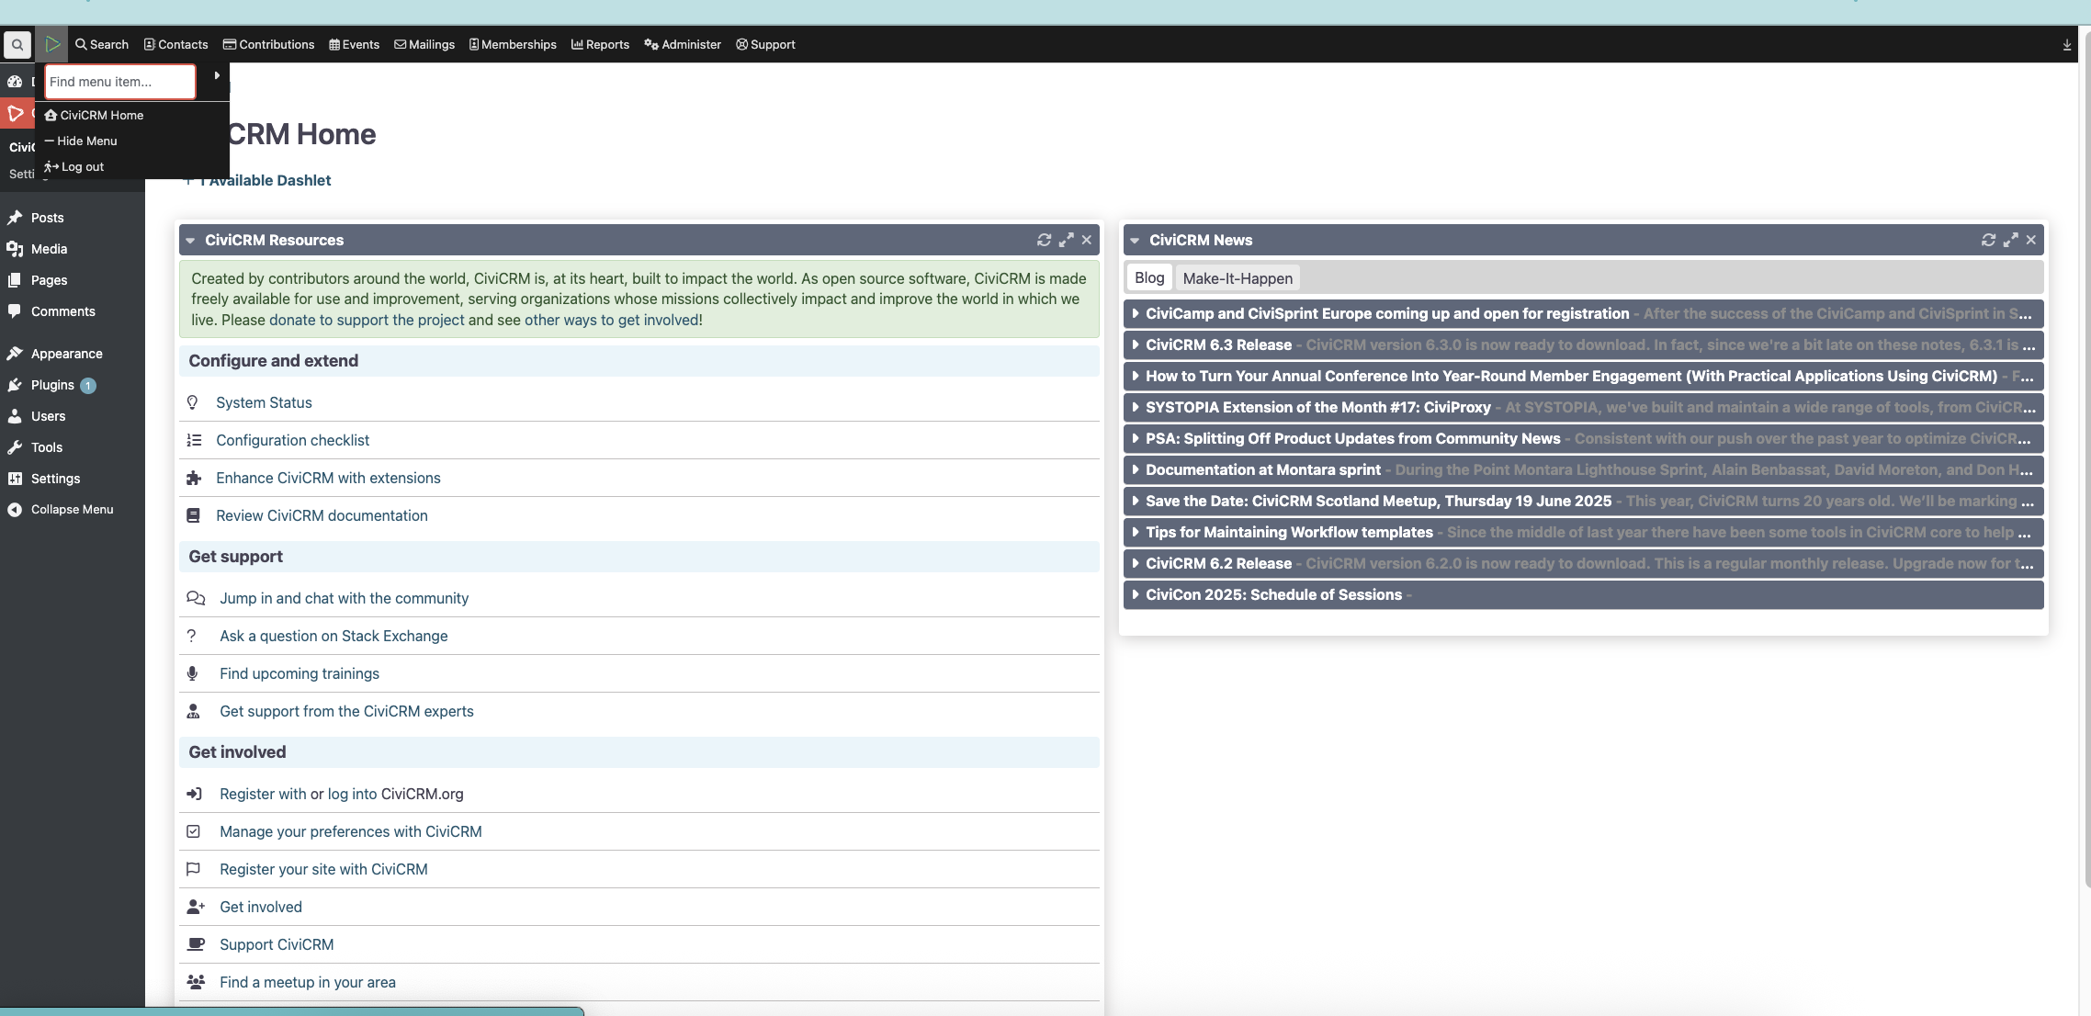2091x1016 pixels.
Task: Click the flag icon beside Register your site
Action: 193,869
